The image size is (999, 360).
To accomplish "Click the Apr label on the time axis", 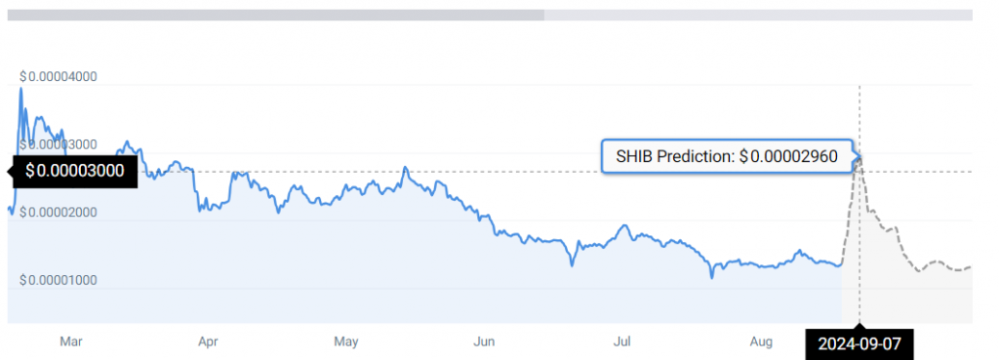I will click(208, 341).
